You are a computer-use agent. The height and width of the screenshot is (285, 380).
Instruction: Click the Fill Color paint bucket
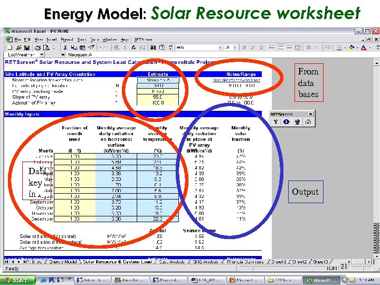[351, 47]
